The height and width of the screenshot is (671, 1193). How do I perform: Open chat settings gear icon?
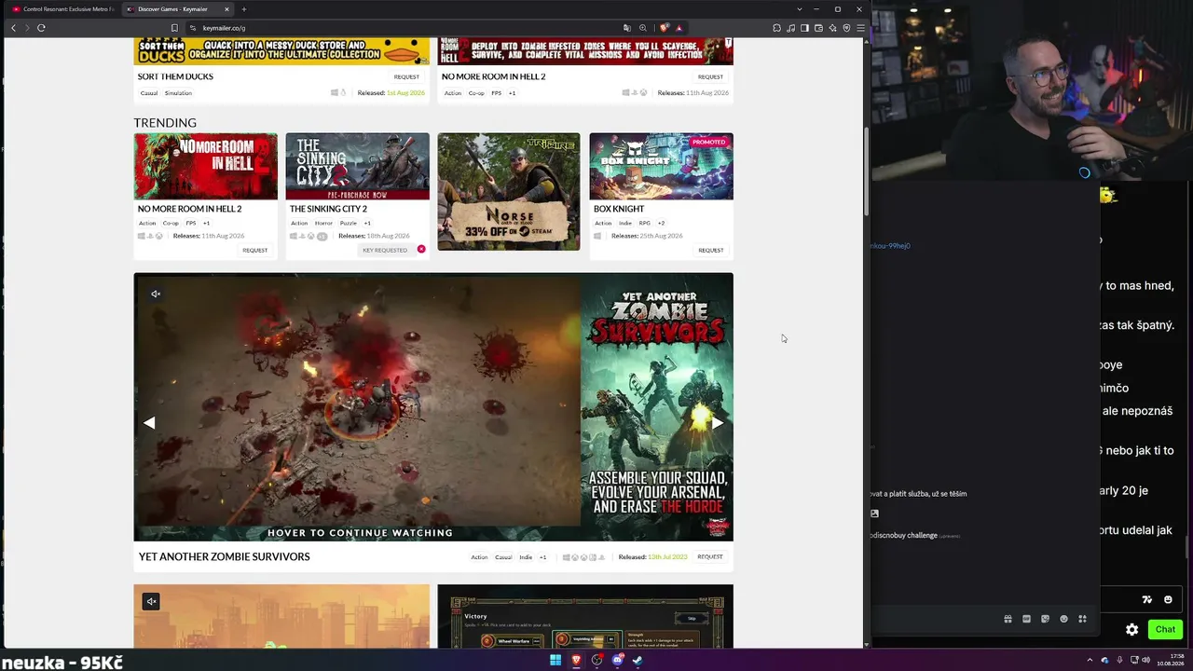click(x=1131, y=630)
